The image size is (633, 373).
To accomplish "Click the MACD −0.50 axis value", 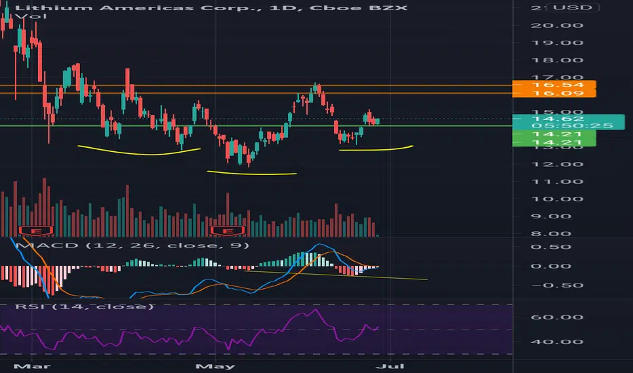I will tap(557, 286).
